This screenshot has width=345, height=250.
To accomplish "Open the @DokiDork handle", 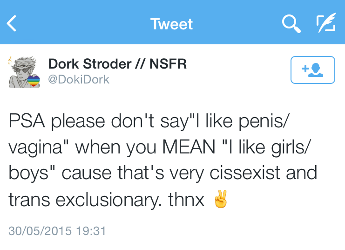I will pos(79,79).
